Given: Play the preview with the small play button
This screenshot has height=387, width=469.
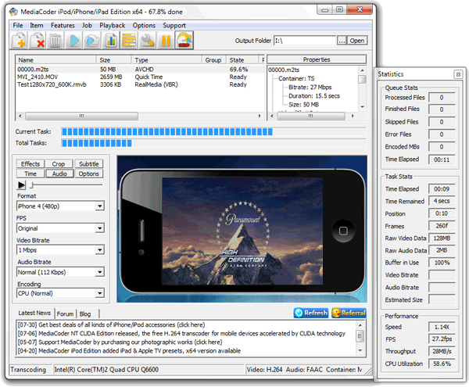Looking at the screenshot, I should point(21,185).
